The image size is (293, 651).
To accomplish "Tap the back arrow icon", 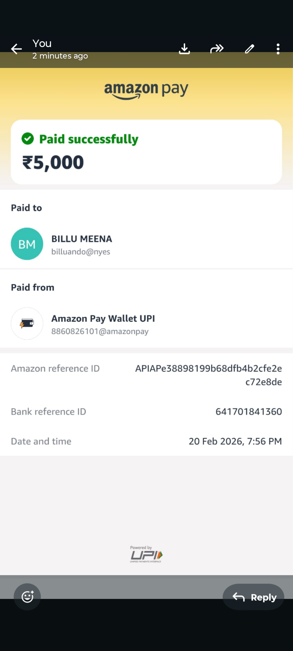I will pos(16,49).
